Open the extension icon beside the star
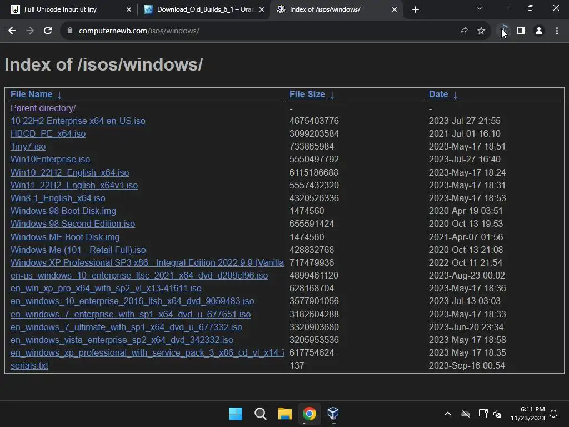This screenshot has width=569, height=427. [x=503, y=31]
